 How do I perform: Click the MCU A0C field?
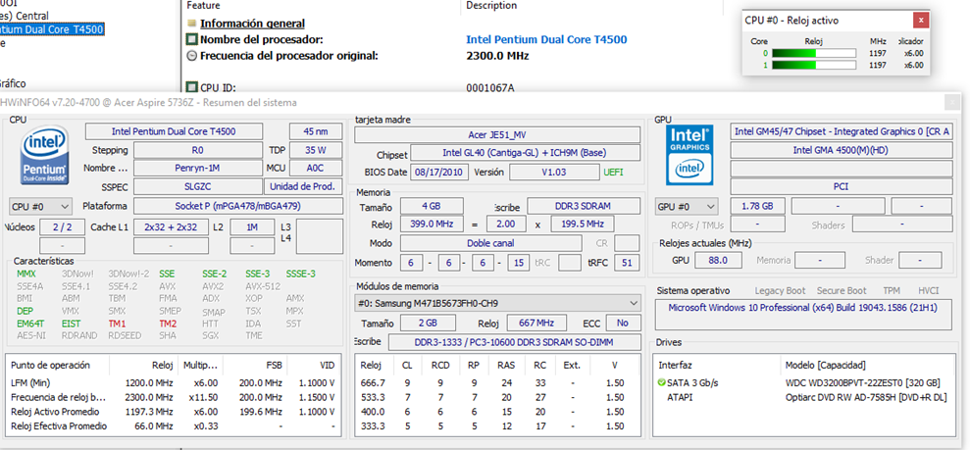click(316, 168)
